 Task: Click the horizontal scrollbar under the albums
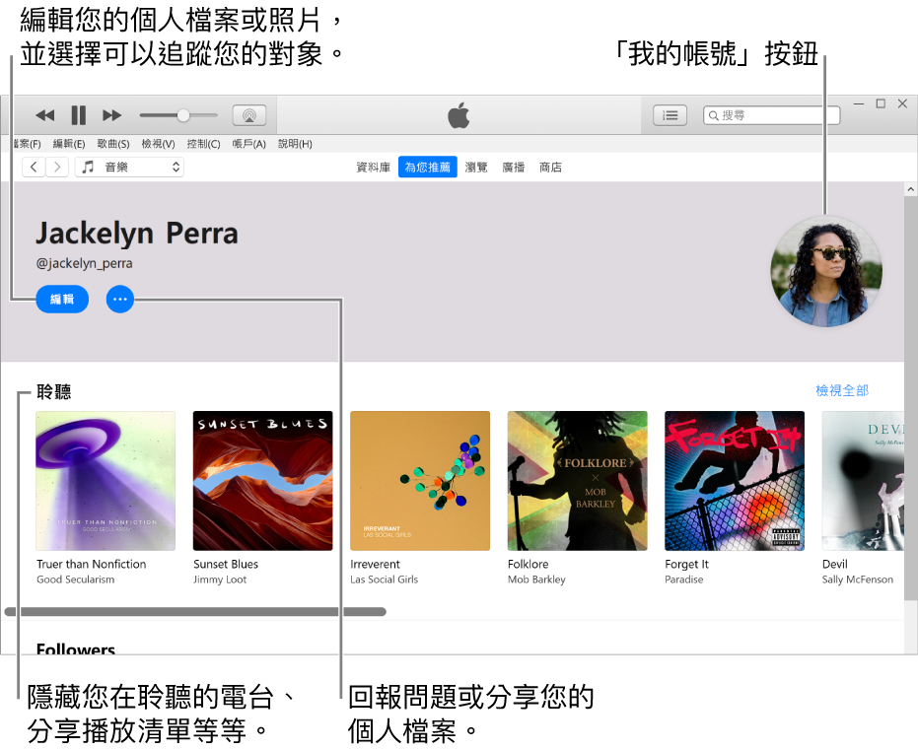point(195,612)
